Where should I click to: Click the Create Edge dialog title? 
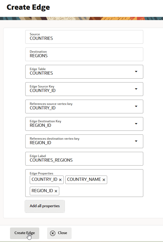[28, 7]
